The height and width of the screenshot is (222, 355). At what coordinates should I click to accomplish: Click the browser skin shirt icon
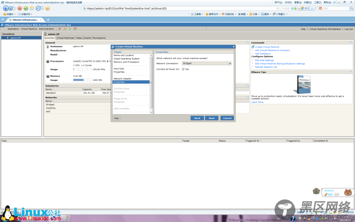[335, 2]
